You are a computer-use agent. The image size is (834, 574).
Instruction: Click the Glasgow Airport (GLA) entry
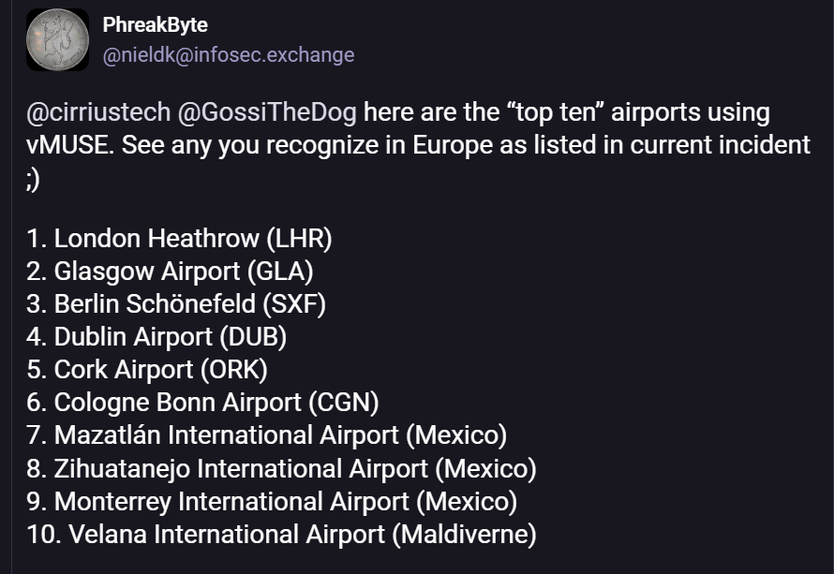[170, 271]
